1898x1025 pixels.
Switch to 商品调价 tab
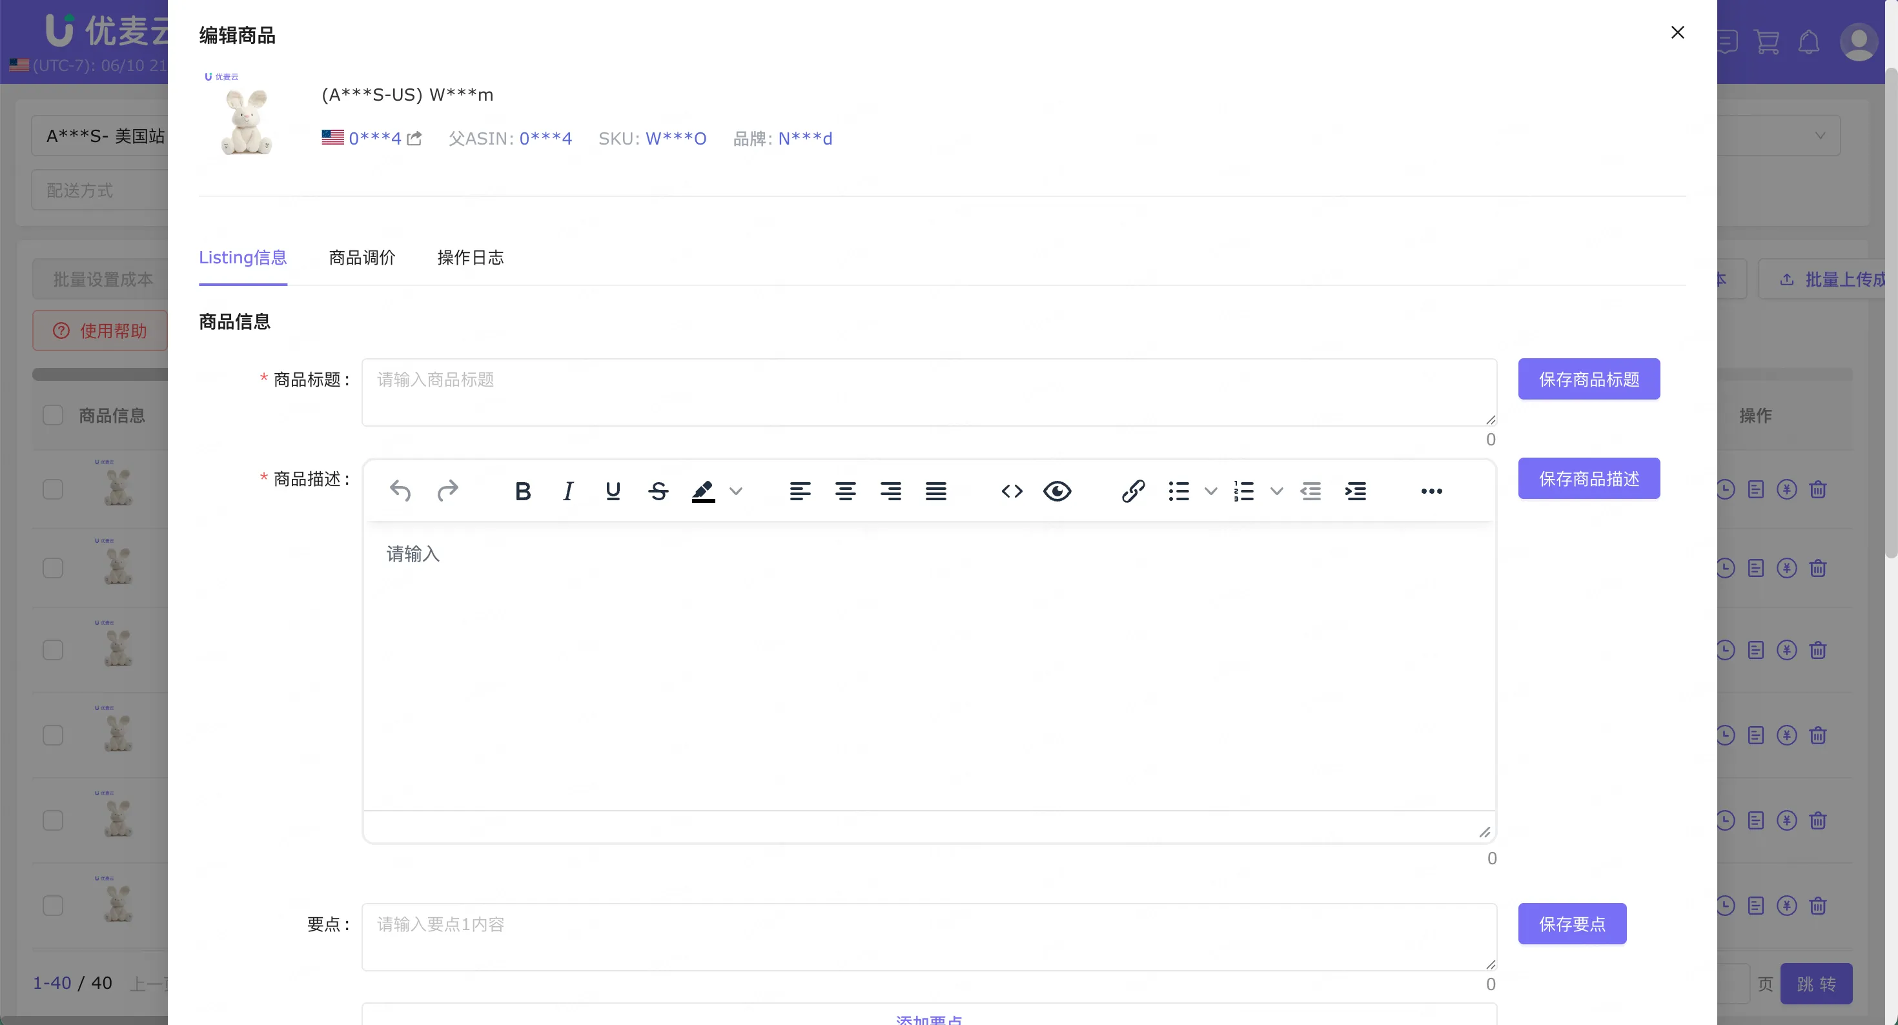(x=362, y=257)
